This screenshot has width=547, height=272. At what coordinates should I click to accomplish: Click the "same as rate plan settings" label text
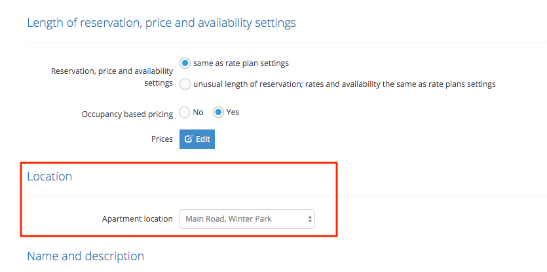tap(241, 63)
